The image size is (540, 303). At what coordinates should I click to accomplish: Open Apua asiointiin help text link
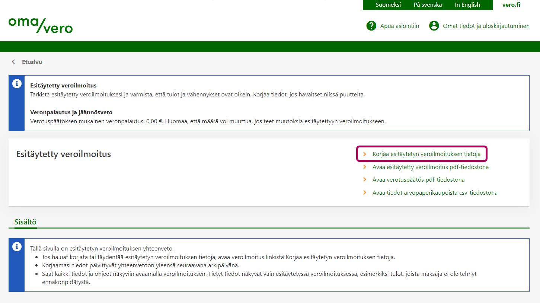399,26
